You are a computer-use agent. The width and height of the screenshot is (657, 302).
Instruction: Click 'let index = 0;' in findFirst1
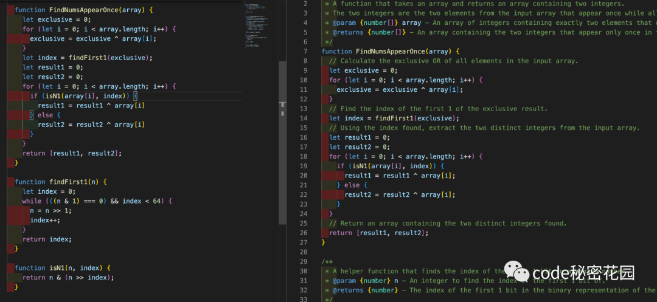(49, 191)
